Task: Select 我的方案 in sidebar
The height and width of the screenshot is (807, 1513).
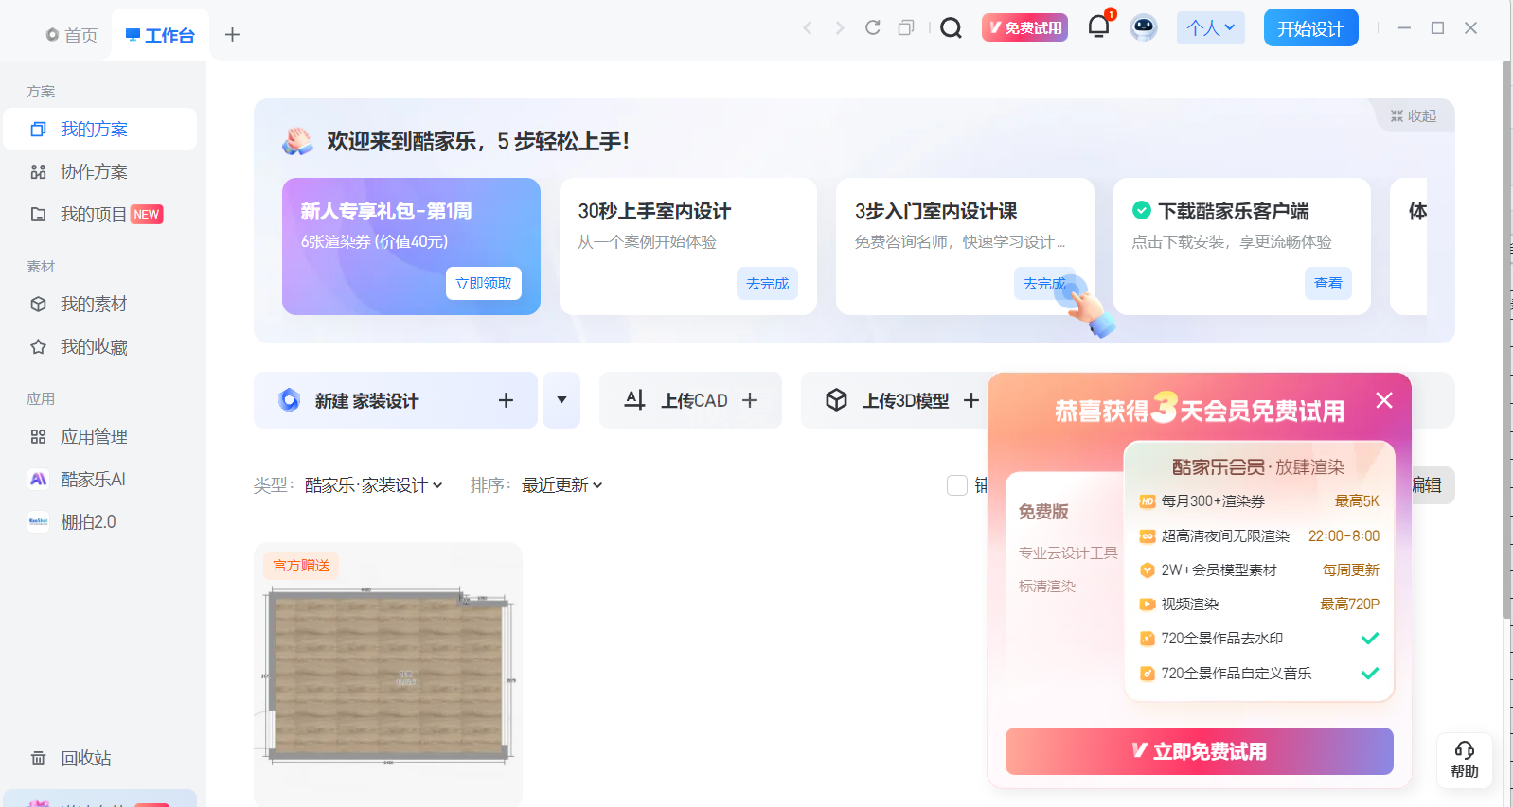Action: click(x=100, y=129)
